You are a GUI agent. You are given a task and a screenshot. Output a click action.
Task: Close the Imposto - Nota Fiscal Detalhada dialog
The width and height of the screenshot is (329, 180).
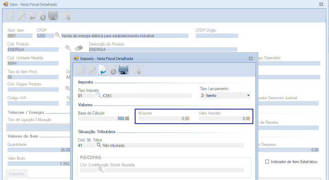250,59
